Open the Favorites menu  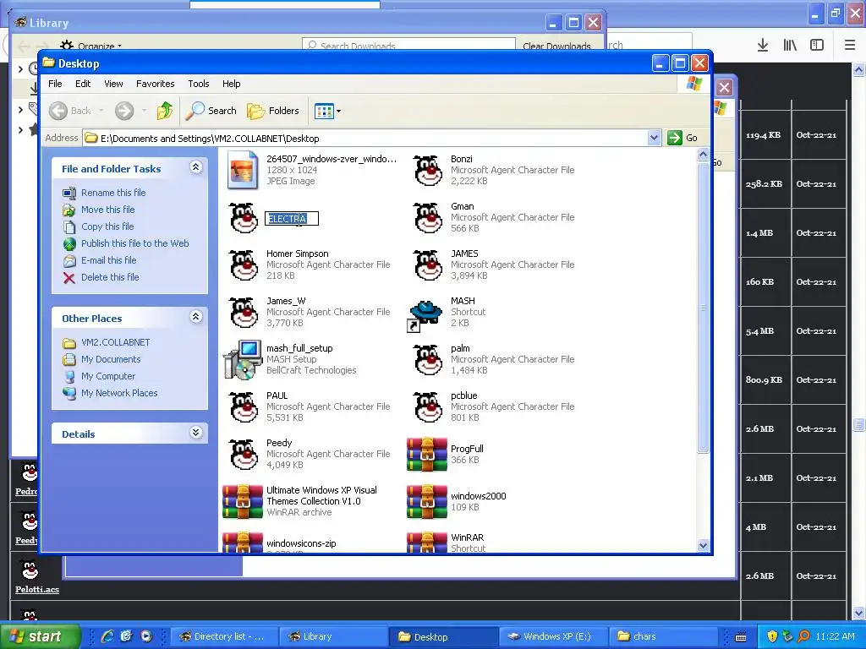coord(156,84)
